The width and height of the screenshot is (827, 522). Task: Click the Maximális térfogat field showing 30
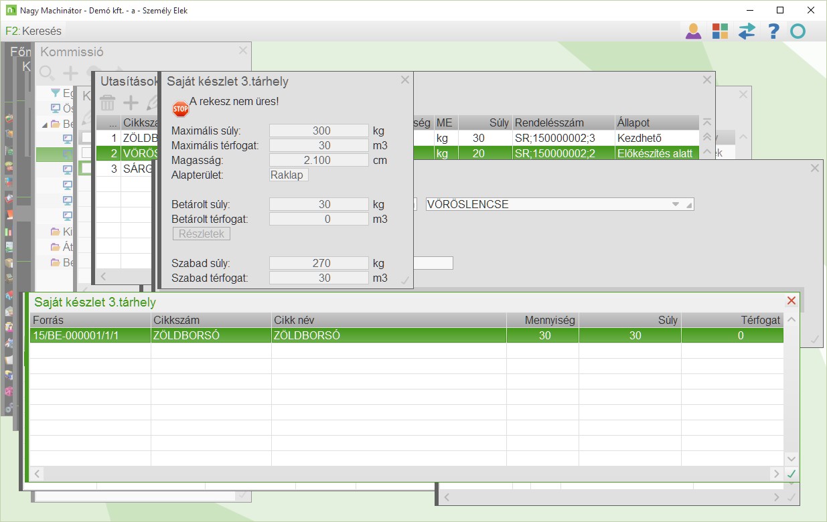point(319,145)
